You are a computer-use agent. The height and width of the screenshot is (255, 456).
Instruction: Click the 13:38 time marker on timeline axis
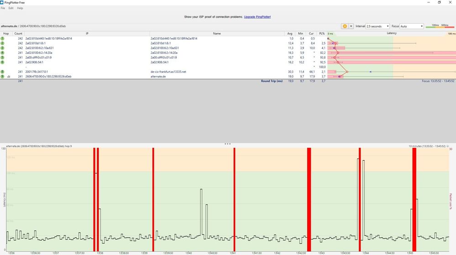tap(100, 253)
